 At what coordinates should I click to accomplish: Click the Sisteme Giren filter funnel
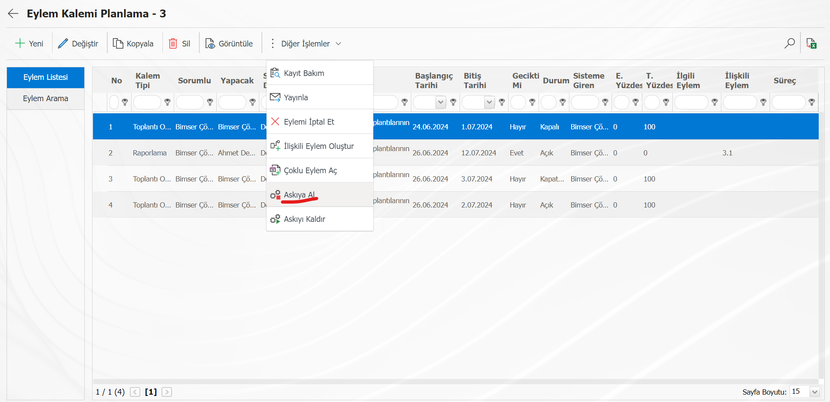click(605, 102)
